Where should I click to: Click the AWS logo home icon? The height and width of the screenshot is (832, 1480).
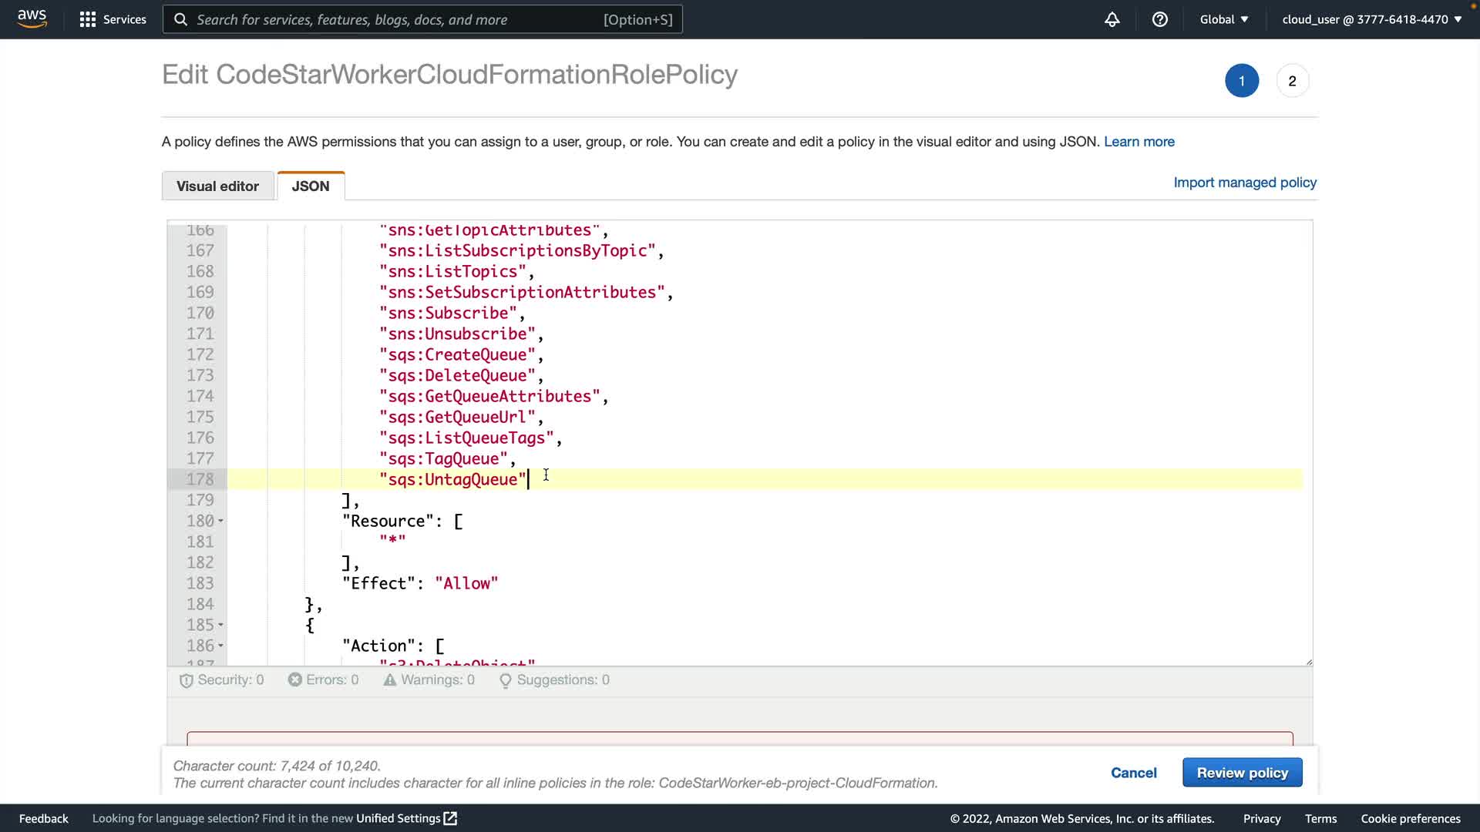coord(32,18)
